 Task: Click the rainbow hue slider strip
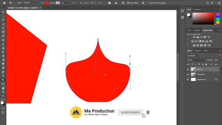(x=218, y=18)
